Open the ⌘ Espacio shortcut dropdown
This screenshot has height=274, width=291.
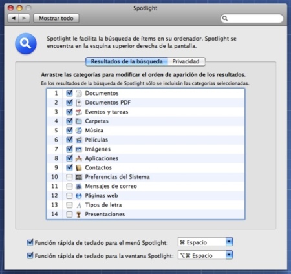[x=206, y=242]
